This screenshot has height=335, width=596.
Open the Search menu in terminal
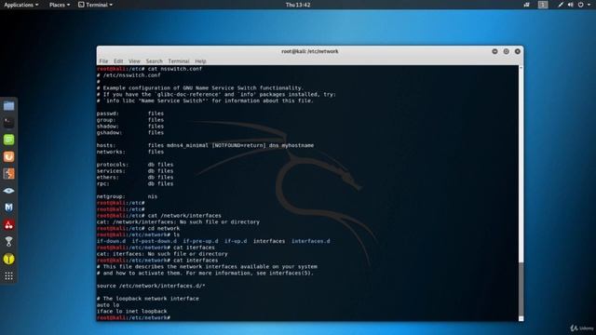tap(154, 61)
